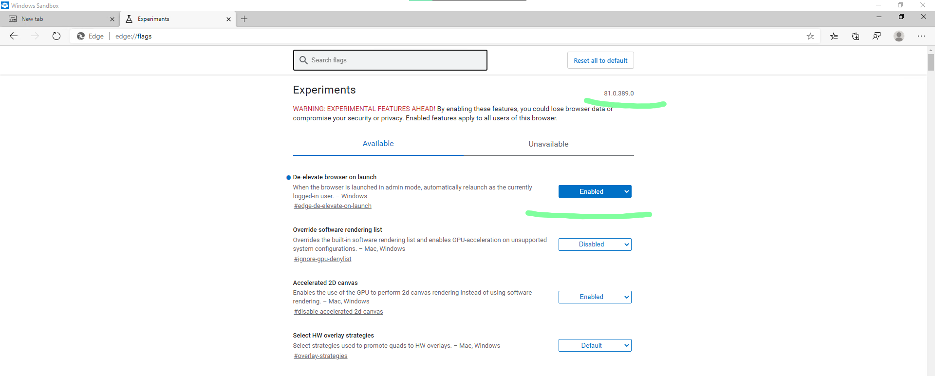Viewport: 935px width, 376px height.
Task: Open the profile avatar menu
Action: tap(899, 36)
